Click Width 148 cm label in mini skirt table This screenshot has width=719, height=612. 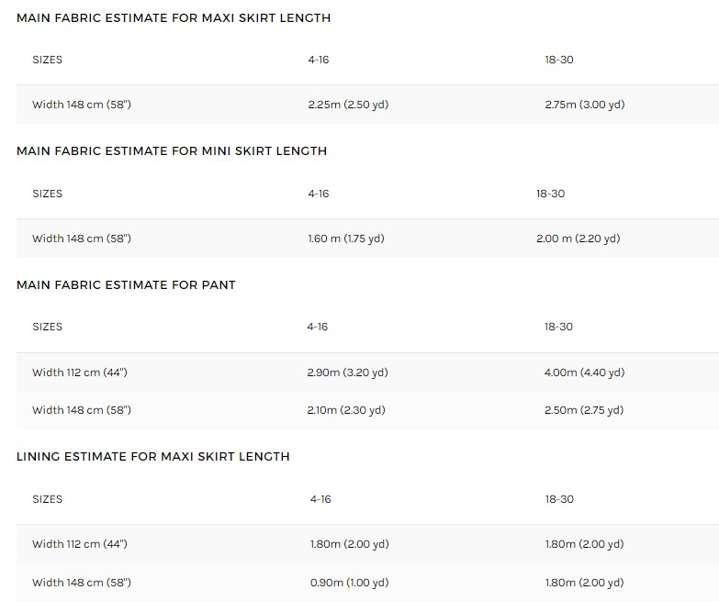pyautogui.click(x=82, y=239)
